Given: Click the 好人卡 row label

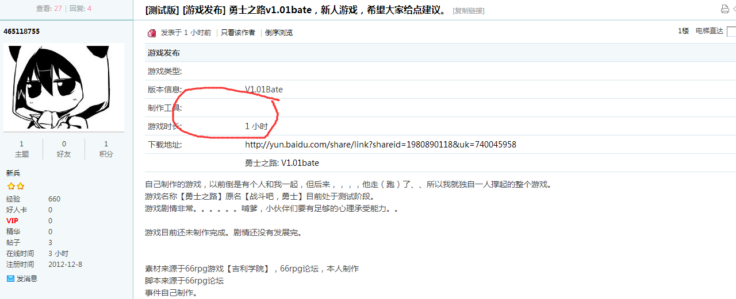Looking at the screenshot, I should pyautogui.click(x=17, y=210).
